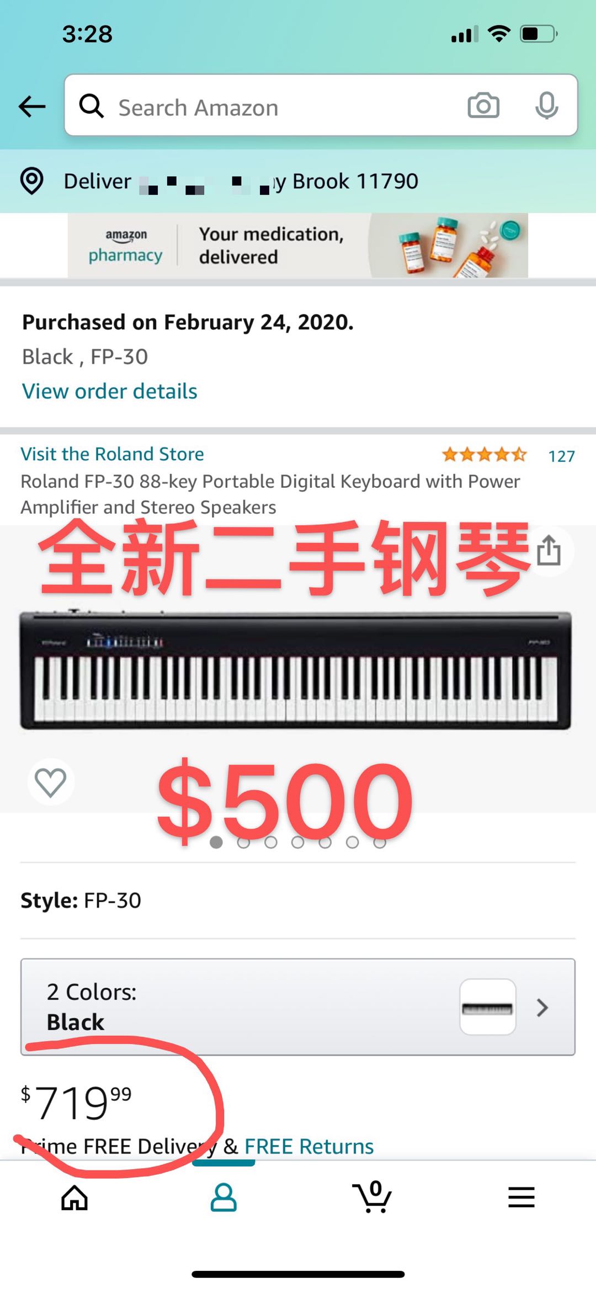Tap the microphone voice search icon
The image size is (596, 1289).
tap(546, 105)
